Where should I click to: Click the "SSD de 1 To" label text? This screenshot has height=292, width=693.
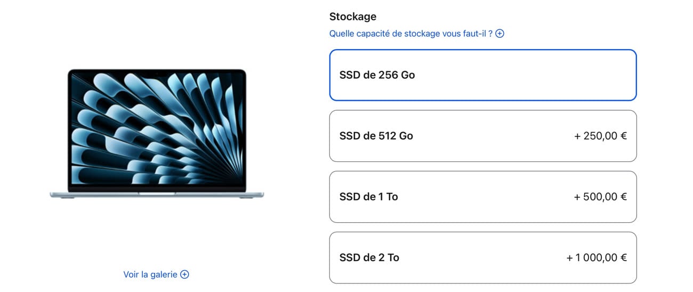369,197
